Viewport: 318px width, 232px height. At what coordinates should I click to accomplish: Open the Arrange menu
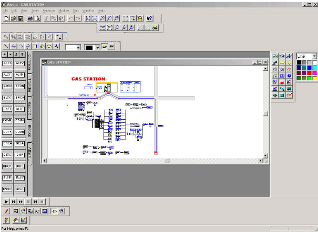[x=49, y=10]
